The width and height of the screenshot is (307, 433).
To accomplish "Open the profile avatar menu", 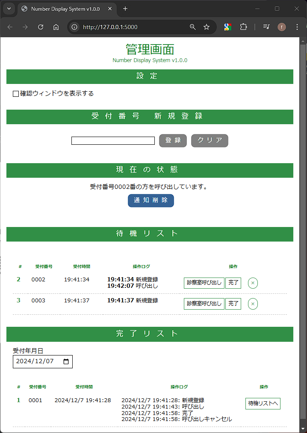I will click(x=282, y=27).
